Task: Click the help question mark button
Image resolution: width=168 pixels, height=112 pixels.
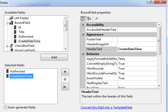Action: click(x=152, y=2)
